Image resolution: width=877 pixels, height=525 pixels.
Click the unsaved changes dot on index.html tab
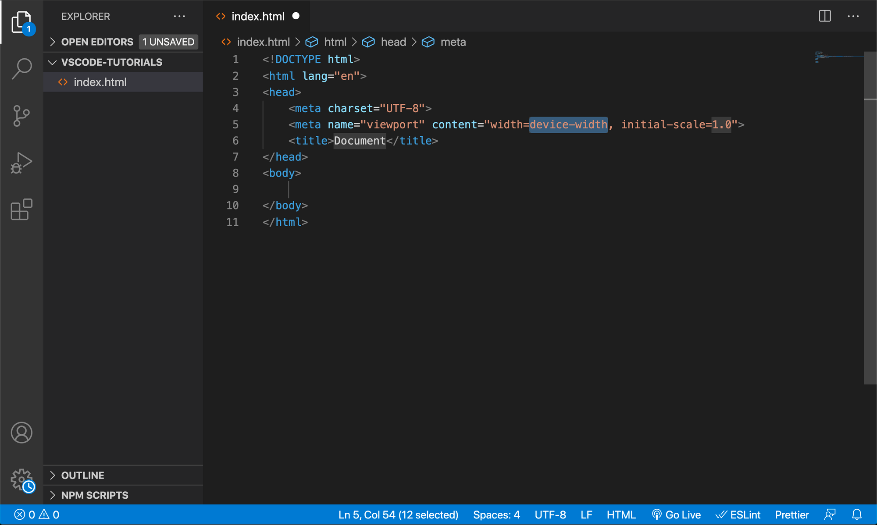tap(296, 16)
